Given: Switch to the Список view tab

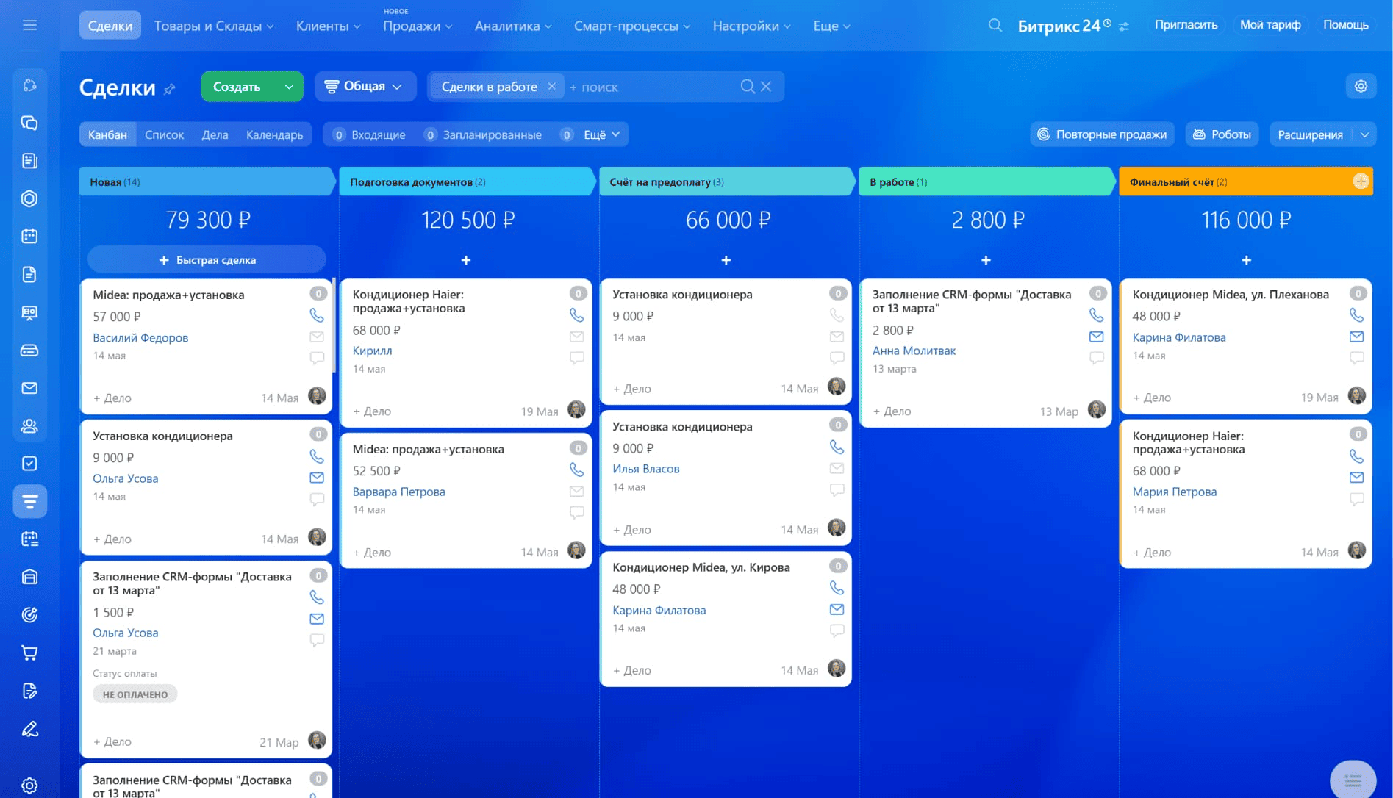Looking at the screenshot, I should tap(164, 134).
